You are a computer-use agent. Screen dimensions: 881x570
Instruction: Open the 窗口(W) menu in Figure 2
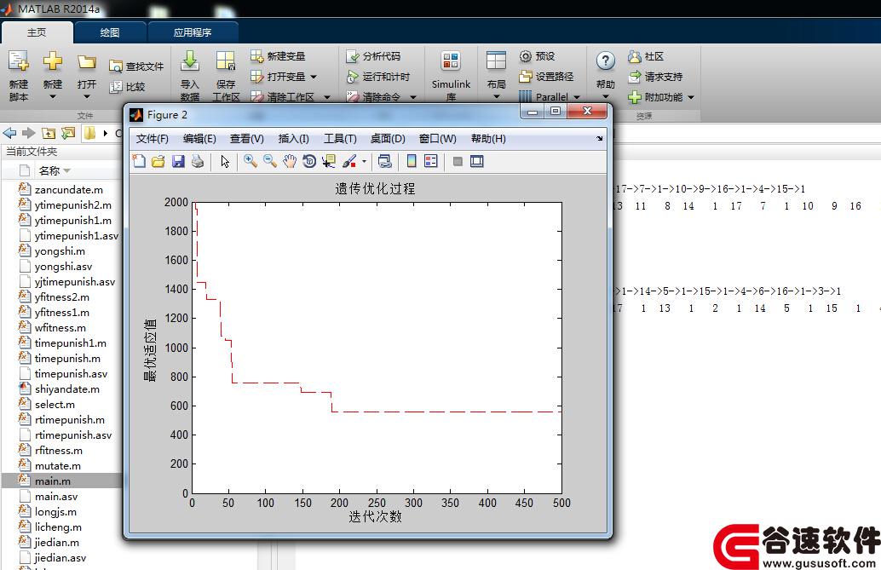click(438, 138)
